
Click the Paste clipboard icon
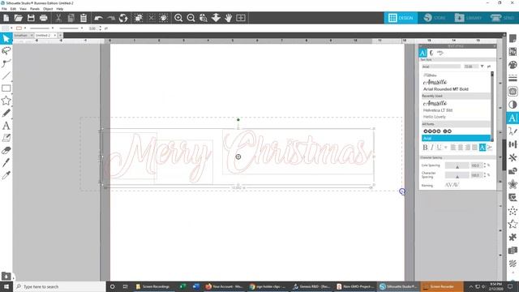click(84, 18)
